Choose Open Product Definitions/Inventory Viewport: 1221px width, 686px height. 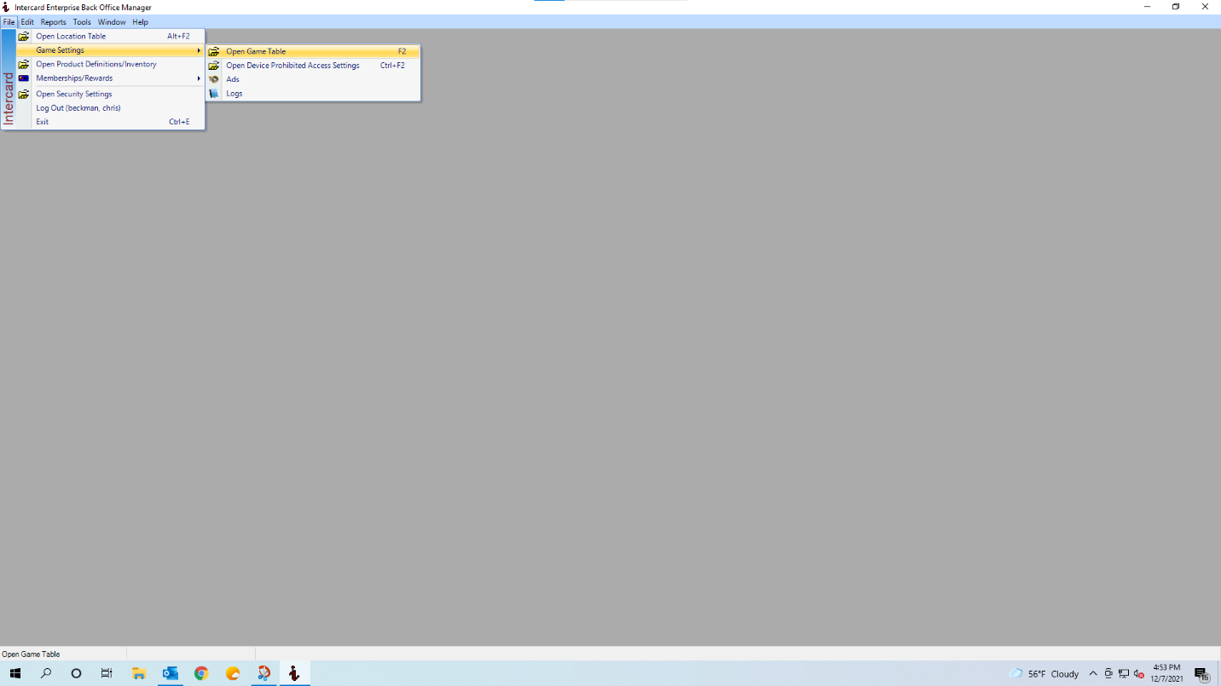(x=111, y=64)
